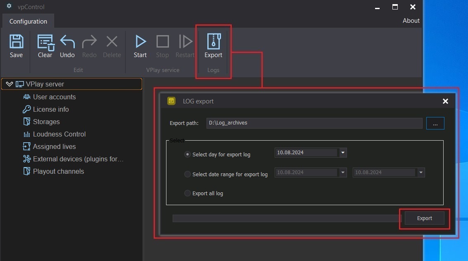This screenshot has width=468, height=261.
Task: Click the Delete X icon
Action: [112, 41]
